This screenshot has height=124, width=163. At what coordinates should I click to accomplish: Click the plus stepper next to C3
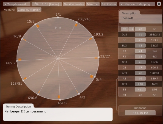point(133,29)
